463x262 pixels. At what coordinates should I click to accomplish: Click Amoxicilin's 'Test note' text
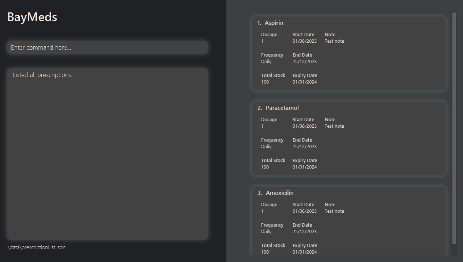[334, 211]
